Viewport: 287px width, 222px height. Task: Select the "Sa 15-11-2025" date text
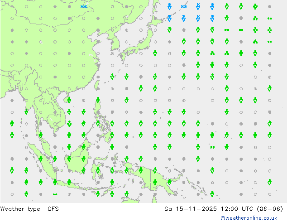pos(191,209)
